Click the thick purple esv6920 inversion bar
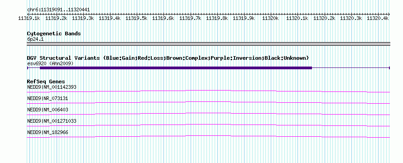This screenshot has height=163, width=403. tap(176, 68)
